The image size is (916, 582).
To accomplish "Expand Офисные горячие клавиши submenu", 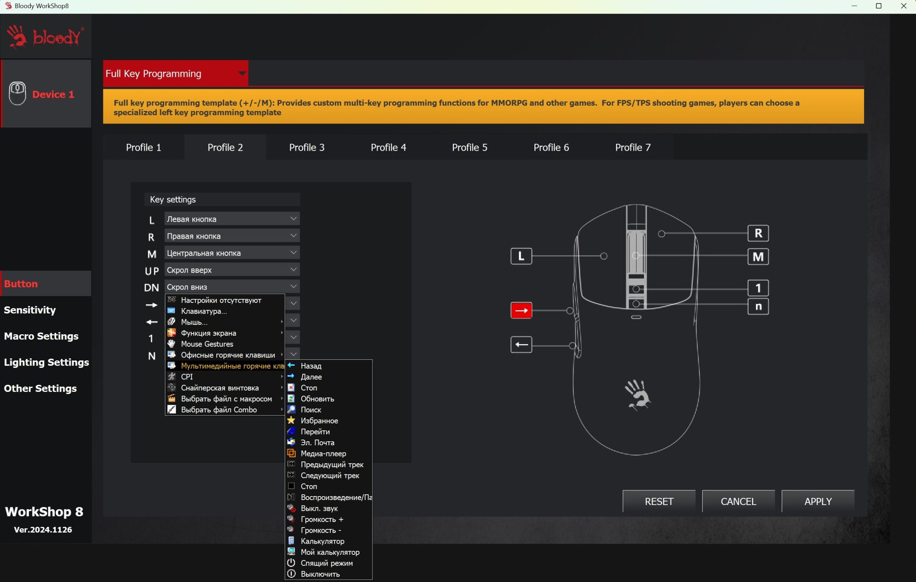I will point(225,355).
